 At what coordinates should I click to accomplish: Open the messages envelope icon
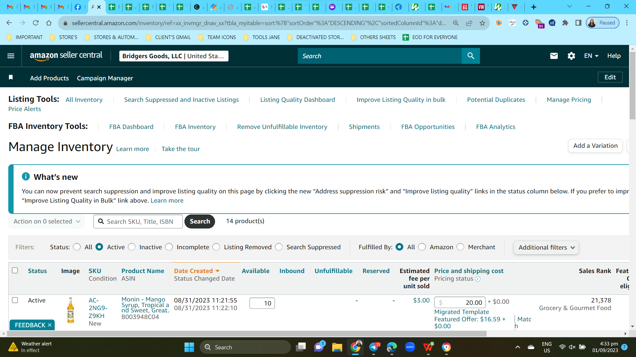(554, 56)
